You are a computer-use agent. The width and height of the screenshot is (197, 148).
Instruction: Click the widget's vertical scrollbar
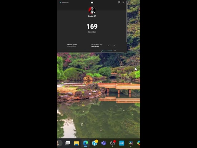(127, 21)
